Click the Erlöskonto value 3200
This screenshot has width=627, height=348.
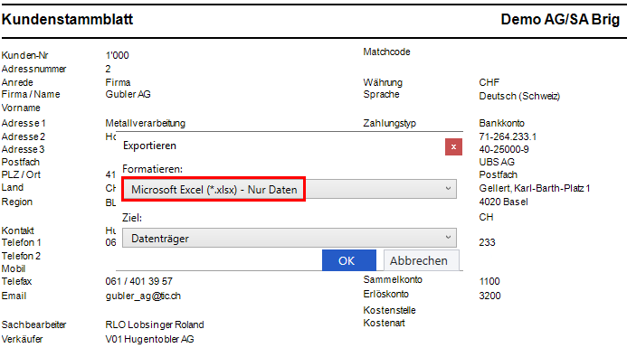489,296
